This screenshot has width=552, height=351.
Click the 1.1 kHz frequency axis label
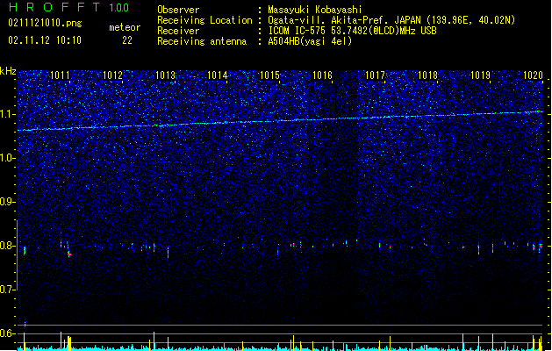click(x=8, y=114)
